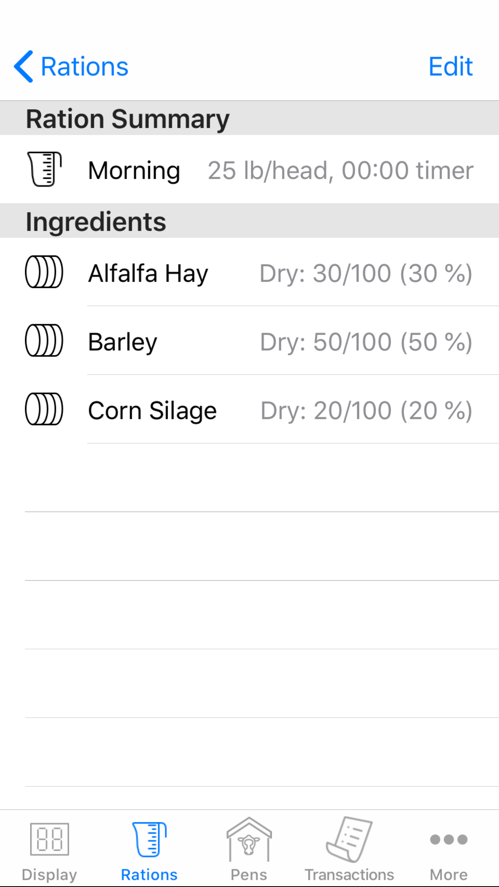This screenshot has height=887, width=499.
Task: Tap the Morning ration measuring cup icon
Action: [x=44, y=169]
